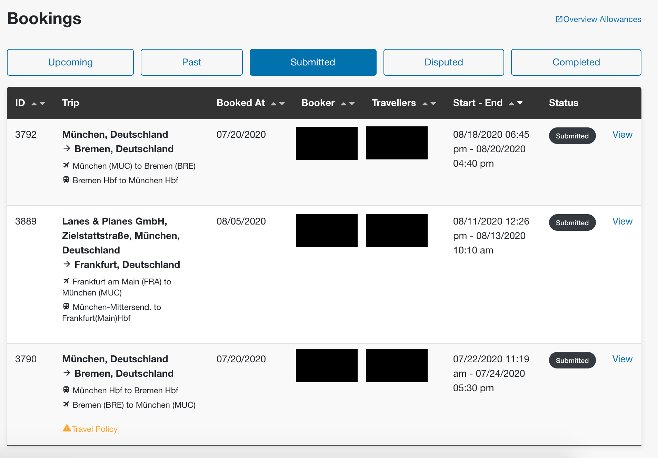Click the Bookings page heading
The width and height of the screenshot is (658, 458).
click(44, 19)
